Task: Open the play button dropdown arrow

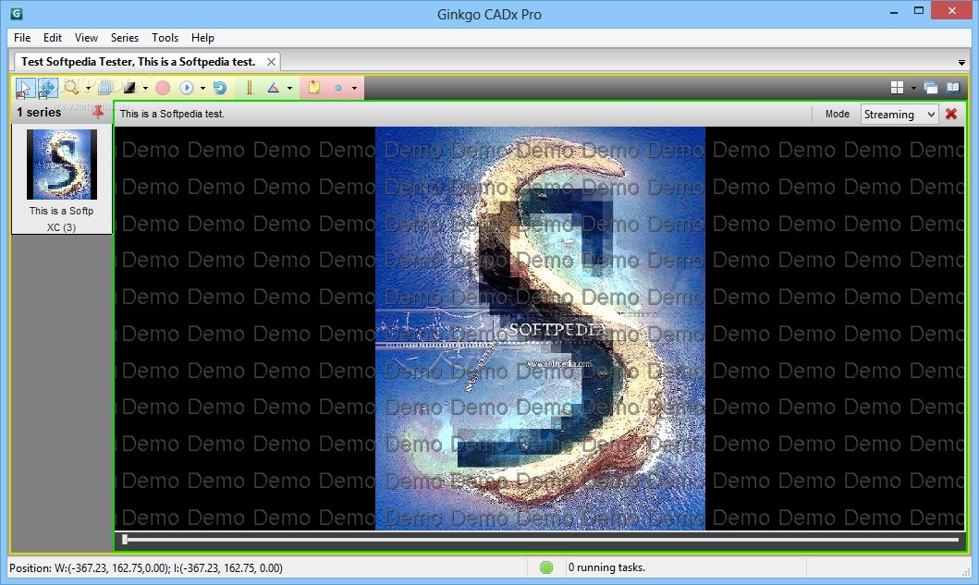Action: [x=202, y=88]
